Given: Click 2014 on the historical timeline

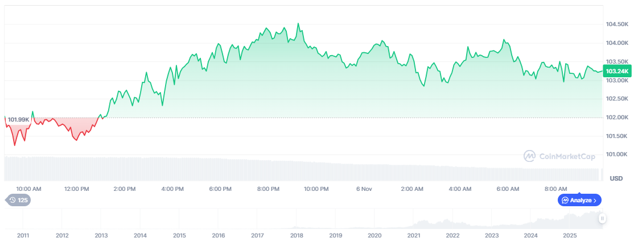Looking at the screenshot, I should [x=141, y=235].
